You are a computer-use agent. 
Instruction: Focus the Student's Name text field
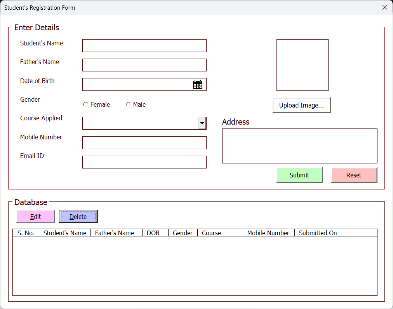144,45
